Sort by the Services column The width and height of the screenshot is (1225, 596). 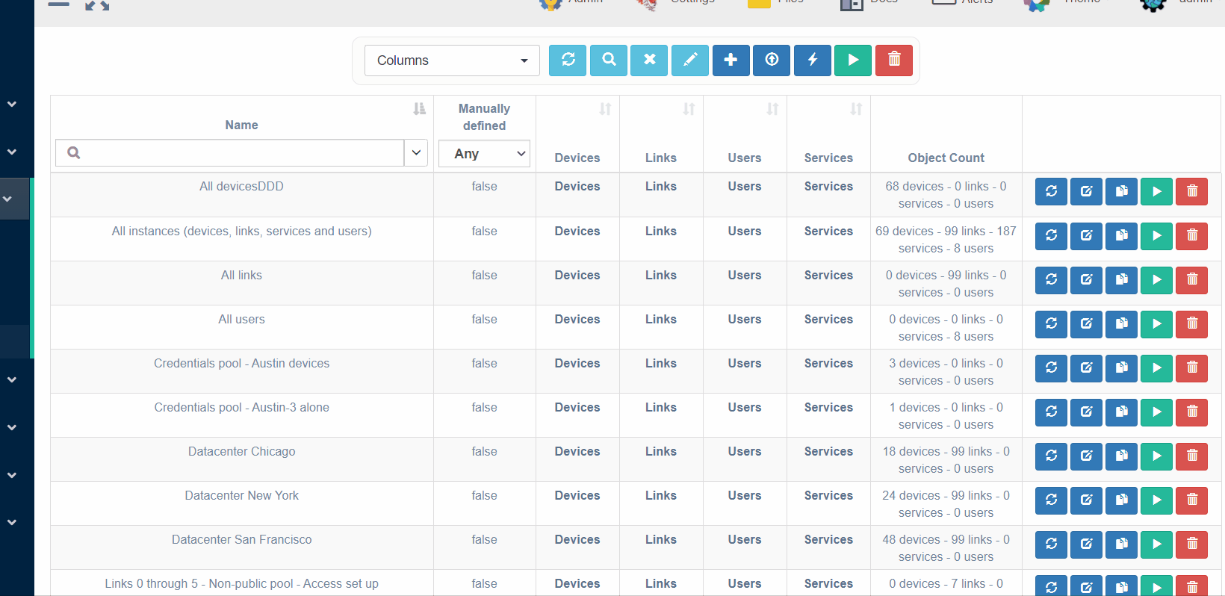pos(856,109)
